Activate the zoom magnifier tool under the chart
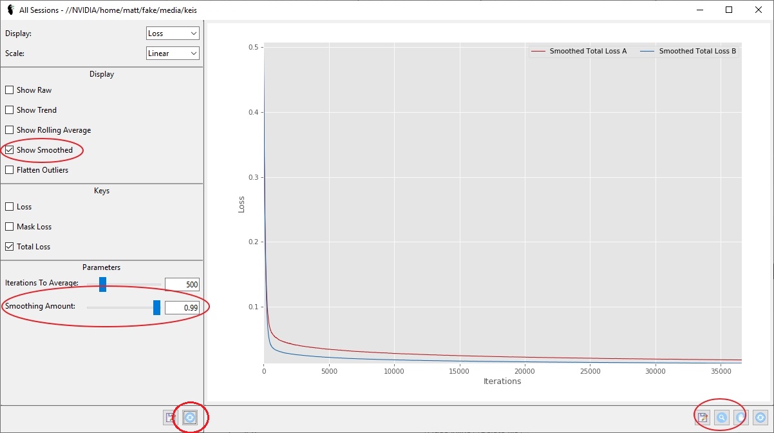The width and height of the screenshot is (774, 433). pos(722,418)
